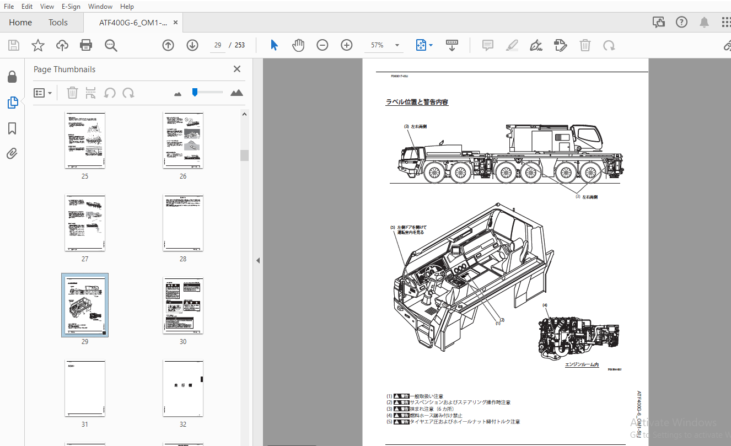The image size is (731, 446).
Task: Open the Edit menu
Action: click(x=27, y=6)
